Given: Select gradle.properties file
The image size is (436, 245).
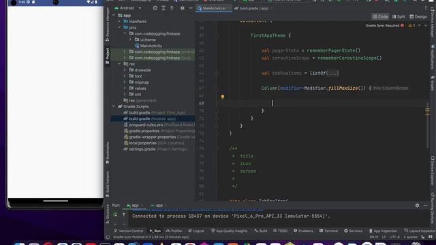Looking at the screenshot, I should coord(159,131).
